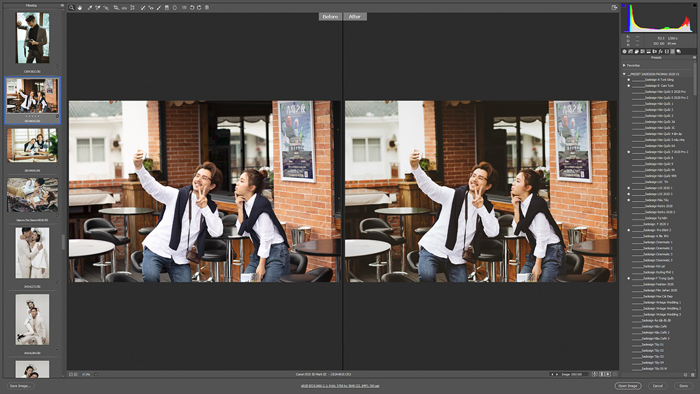Select the Straighten tool

click(124, 7)
